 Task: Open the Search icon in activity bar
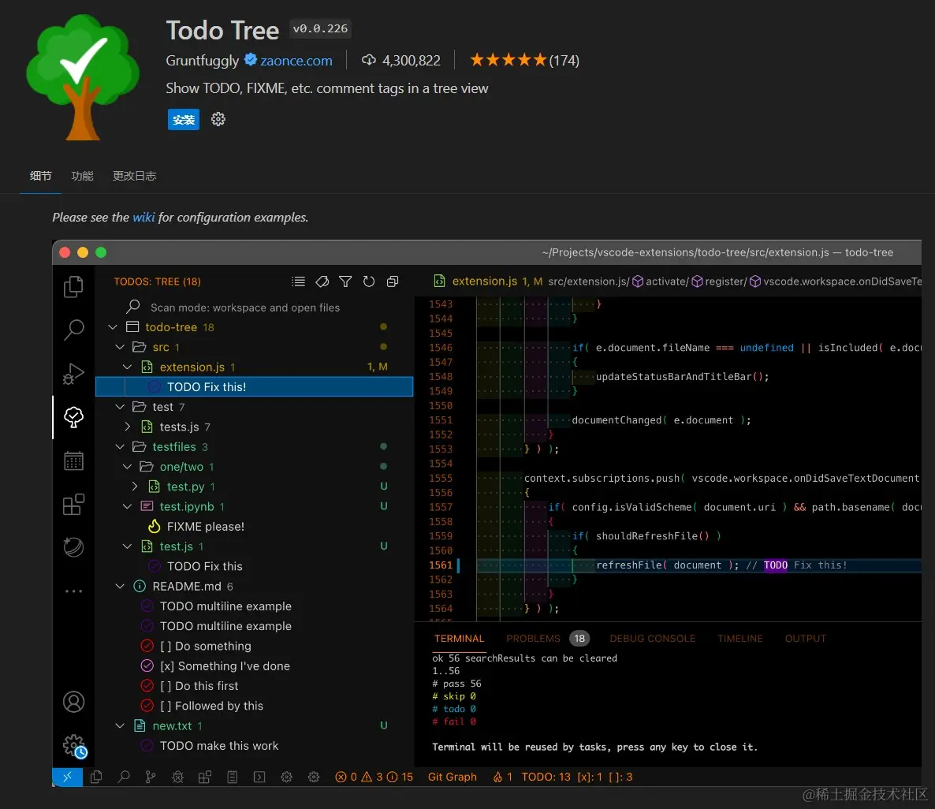73,330
